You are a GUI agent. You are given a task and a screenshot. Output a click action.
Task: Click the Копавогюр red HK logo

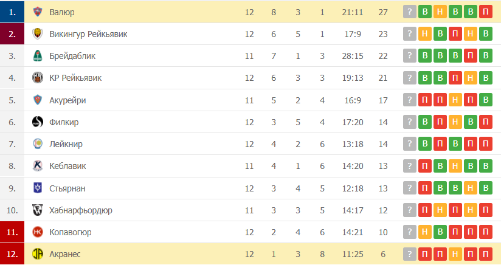point(38,232)
